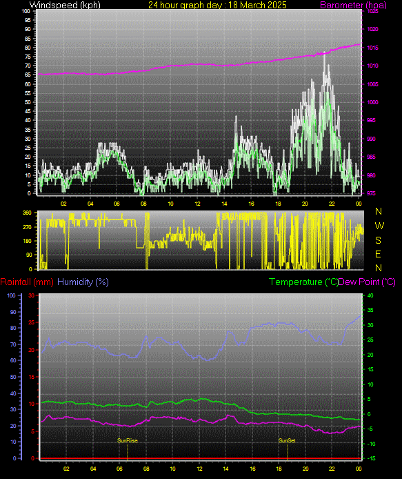Select the 65 windspeed axis value
Image resolution: width=402 pixels, height=479 pixels.
[28, 75]
